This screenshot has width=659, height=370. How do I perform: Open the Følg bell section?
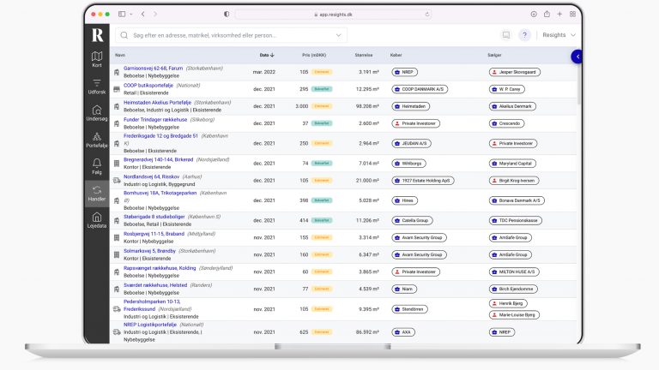pos(97,166)
